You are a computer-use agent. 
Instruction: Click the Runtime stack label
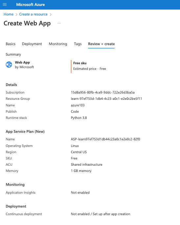(16, 118)
